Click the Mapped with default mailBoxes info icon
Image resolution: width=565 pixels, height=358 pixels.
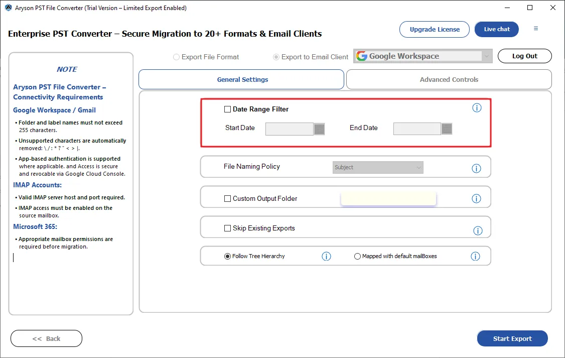[x=475, y=257]
